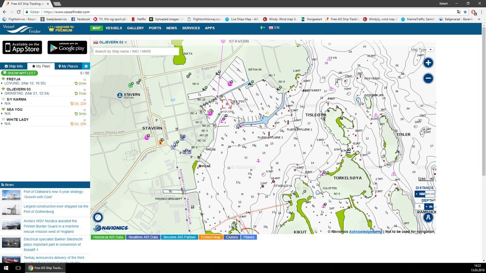The height and width of the screenshot is (273, 486).
Task: Expand OLJEVERN 03 details arrow
Action: [x=2, y=93]
